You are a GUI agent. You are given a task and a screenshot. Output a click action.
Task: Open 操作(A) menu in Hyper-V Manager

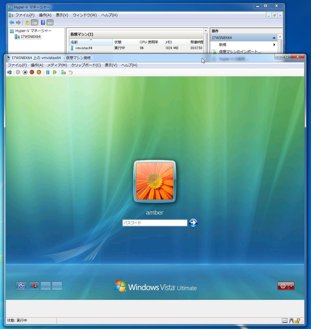pyautogui.click(x=45, y=15)
